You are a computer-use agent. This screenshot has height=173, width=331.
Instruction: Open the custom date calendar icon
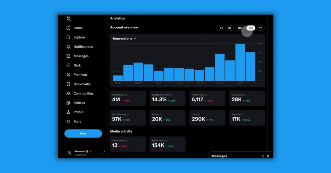click(x=221, y=28)
